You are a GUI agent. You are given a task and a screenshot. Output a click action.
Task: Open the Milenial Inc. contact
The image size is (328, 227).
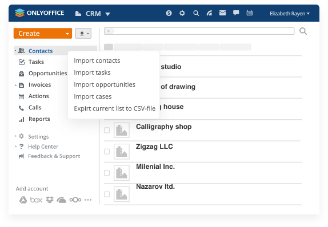[x=155, y=167]
